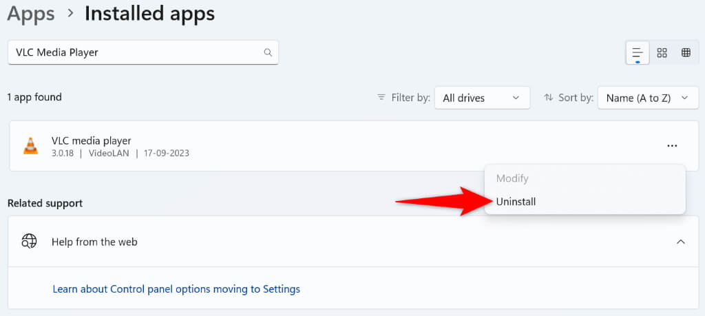Click the Help from the web label
Viewport: 705px width, 316px height.
(94, 242)
